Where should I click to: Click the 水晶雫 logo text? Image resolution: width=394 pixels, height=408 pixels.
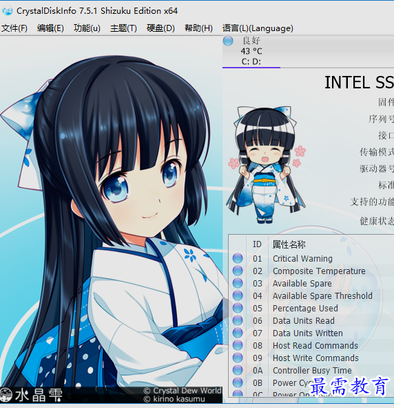coord(39,395)
